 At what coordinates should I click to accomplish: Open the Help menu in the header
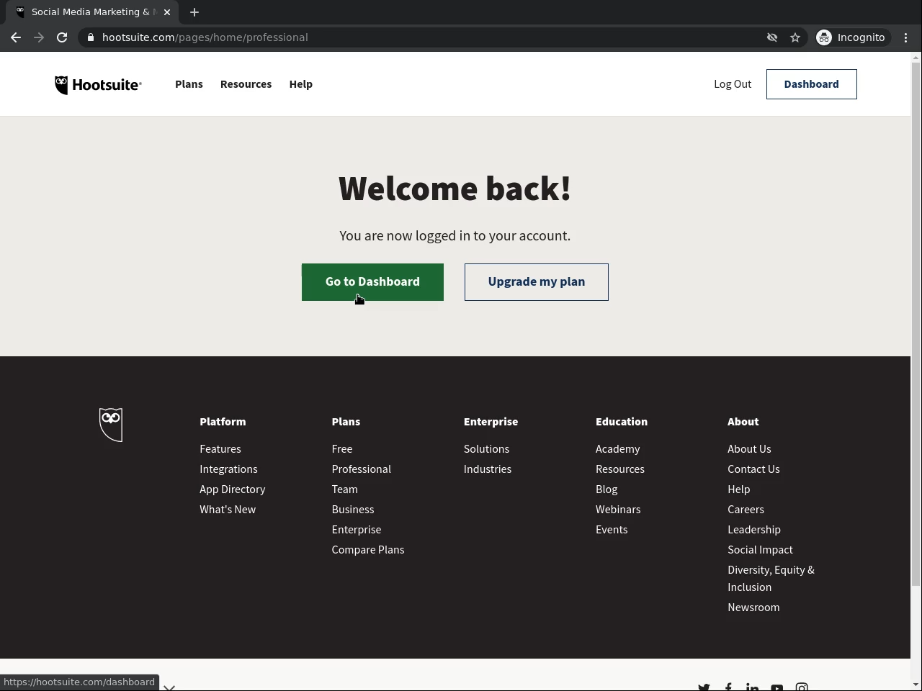(300, 84)
